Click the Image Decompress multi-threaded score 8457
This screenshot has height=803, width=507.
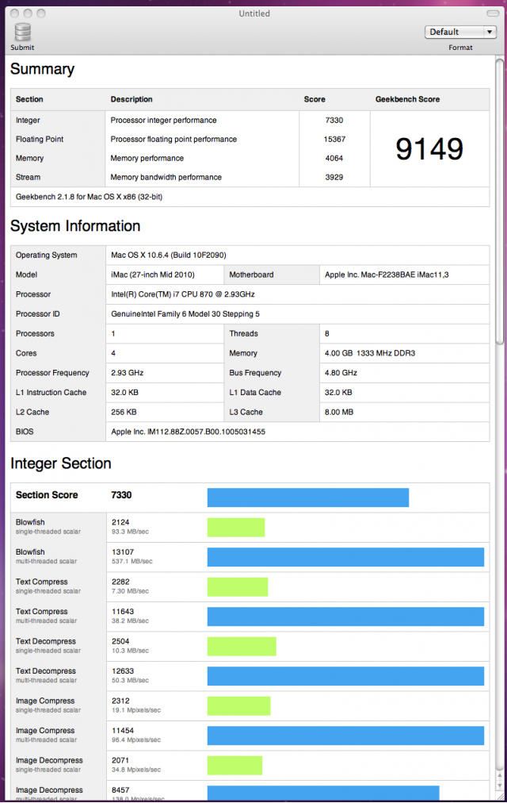click(x=120, y=790)
